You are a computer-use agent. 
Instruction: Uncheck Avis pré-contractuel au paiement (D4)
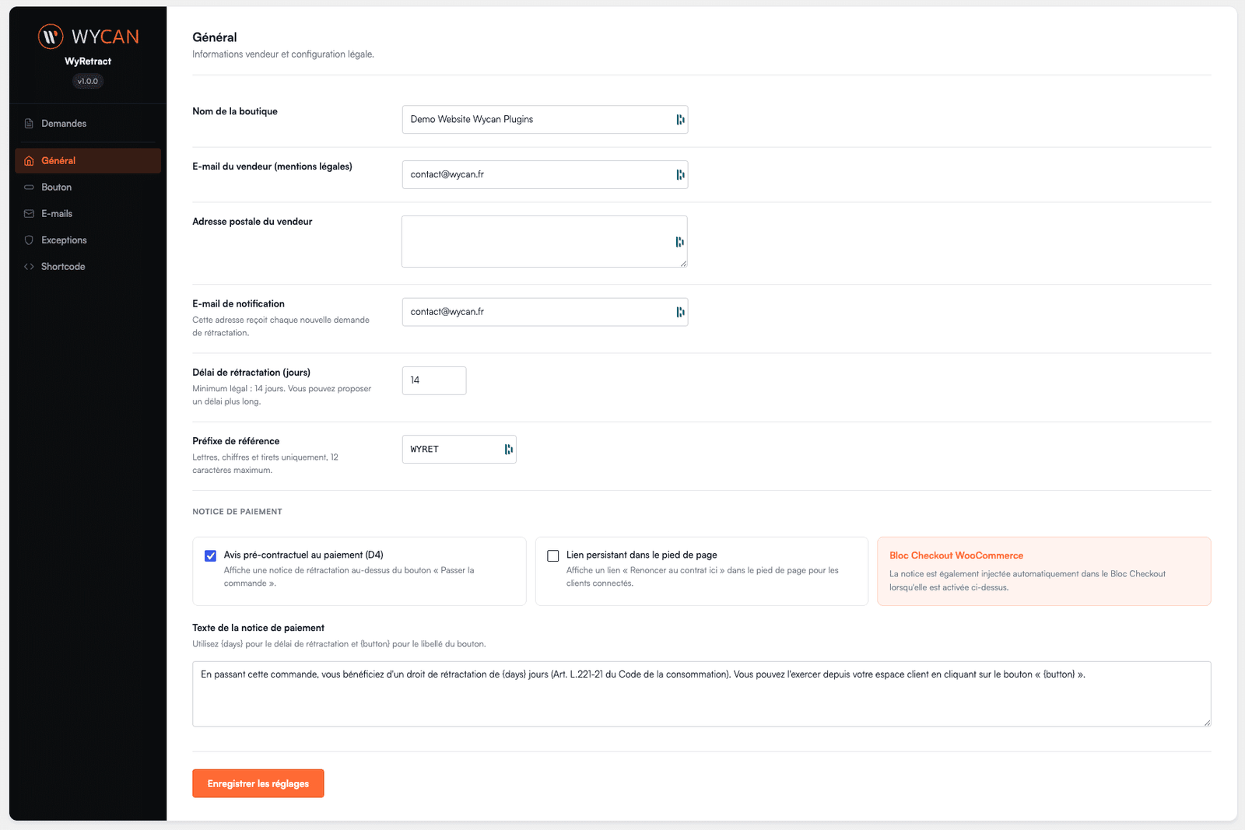pos(210,555)
